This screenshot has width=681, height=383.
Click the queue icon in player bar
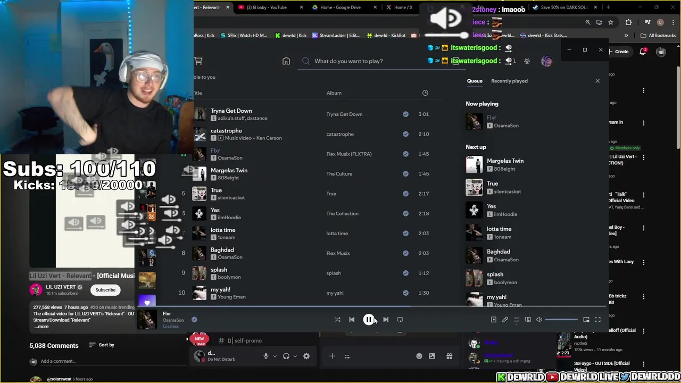(x=516, y=320)
